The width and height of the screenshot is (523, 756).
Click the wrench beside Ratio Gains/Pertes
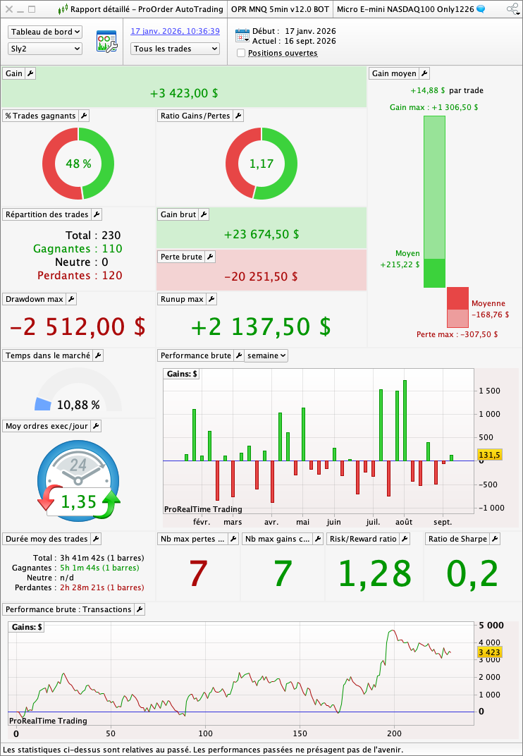click(x=238, y=116)
